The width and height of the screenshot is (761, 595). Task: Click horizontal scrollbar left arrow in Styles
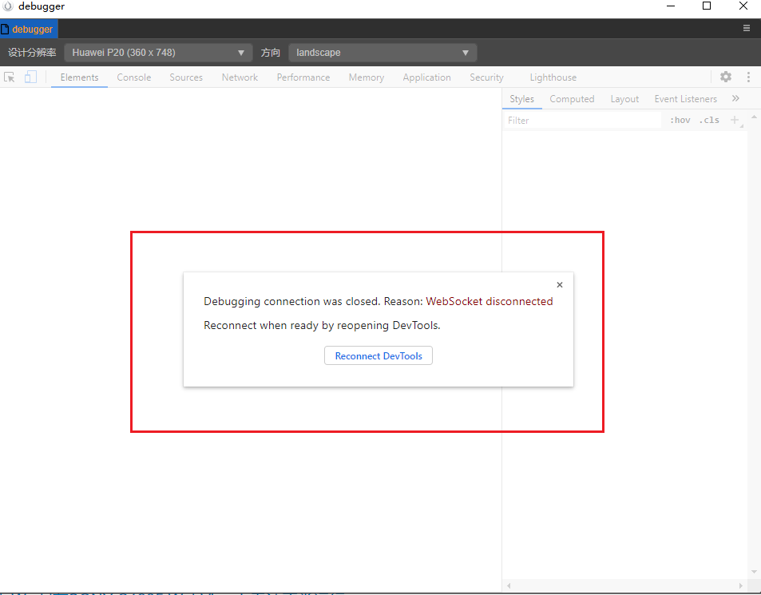point(509,585)
